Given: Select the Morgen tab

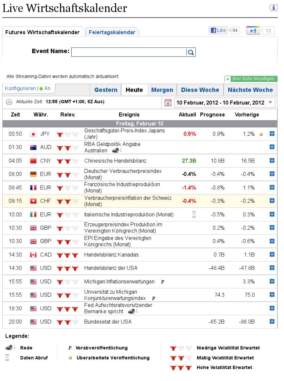Looking at the screenshot, I should tap(162, 90).
